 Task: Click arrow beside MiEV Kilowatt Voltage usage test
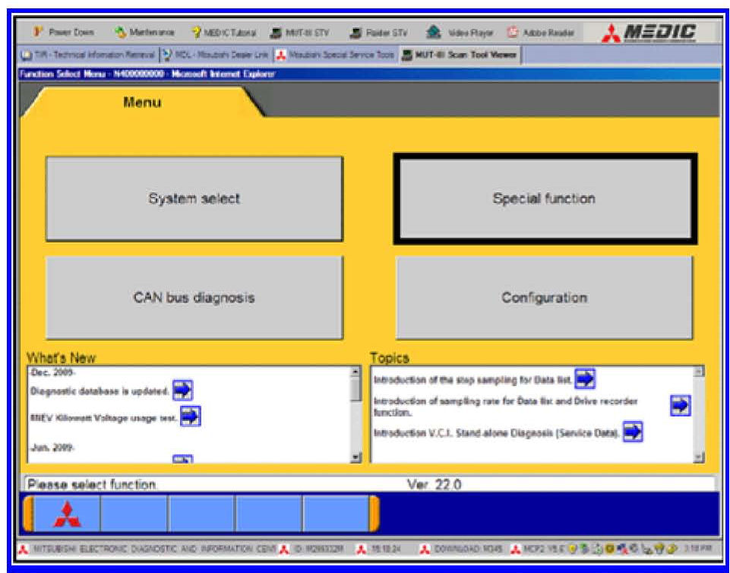(190, 416)
